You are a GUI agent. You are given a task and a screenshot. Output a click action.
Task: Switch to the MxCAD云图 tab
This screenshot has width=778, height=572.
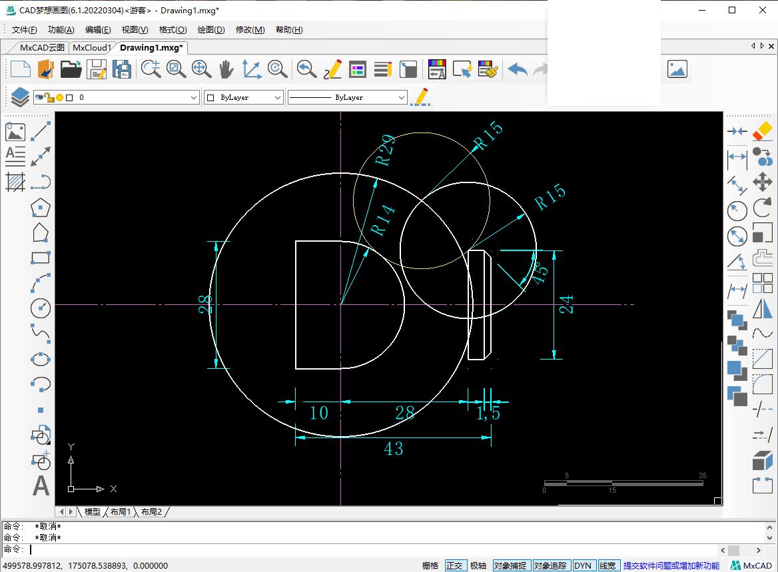42,47
